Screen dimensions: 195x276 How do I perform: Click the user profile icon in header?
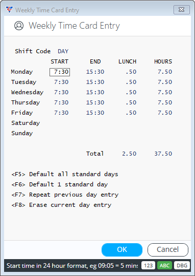pos(19,26)
